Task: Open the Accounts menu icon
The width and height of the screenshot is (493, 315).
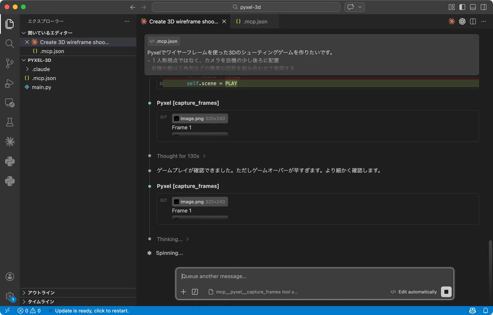Action: [x=9, y=277]
